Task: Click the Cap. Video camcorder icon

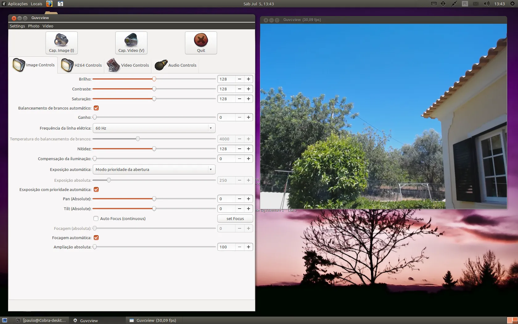Action: tap(131, 40)
